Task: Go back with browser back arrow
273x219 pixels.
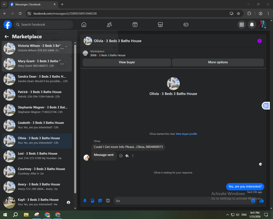Action: point(5,14)
